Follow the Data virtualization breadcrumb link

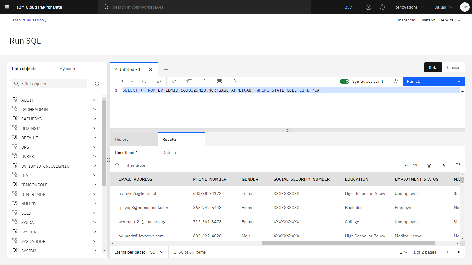pyautogui.click(x=27, y=20)
